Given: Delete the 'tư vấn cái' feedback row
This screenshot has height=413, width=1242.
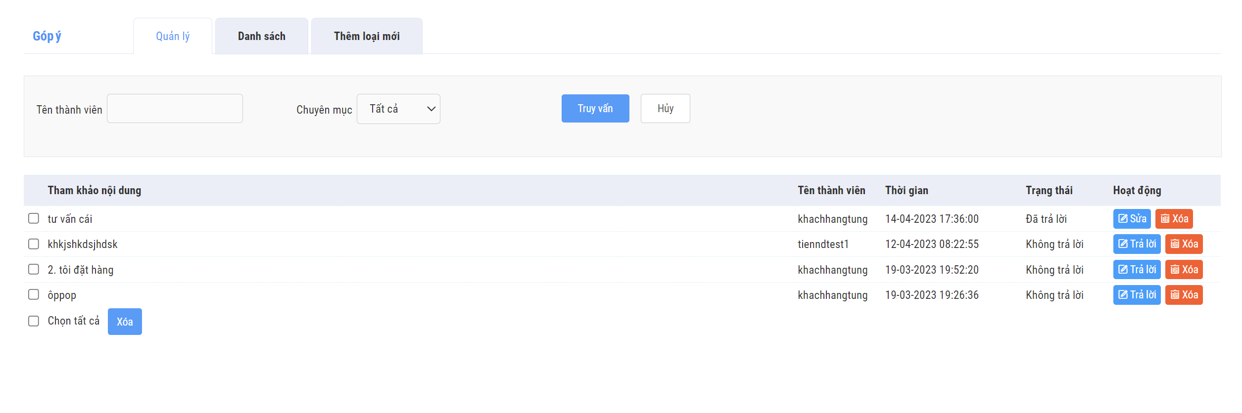Looking at the screenshot, I should [1174, 219].
